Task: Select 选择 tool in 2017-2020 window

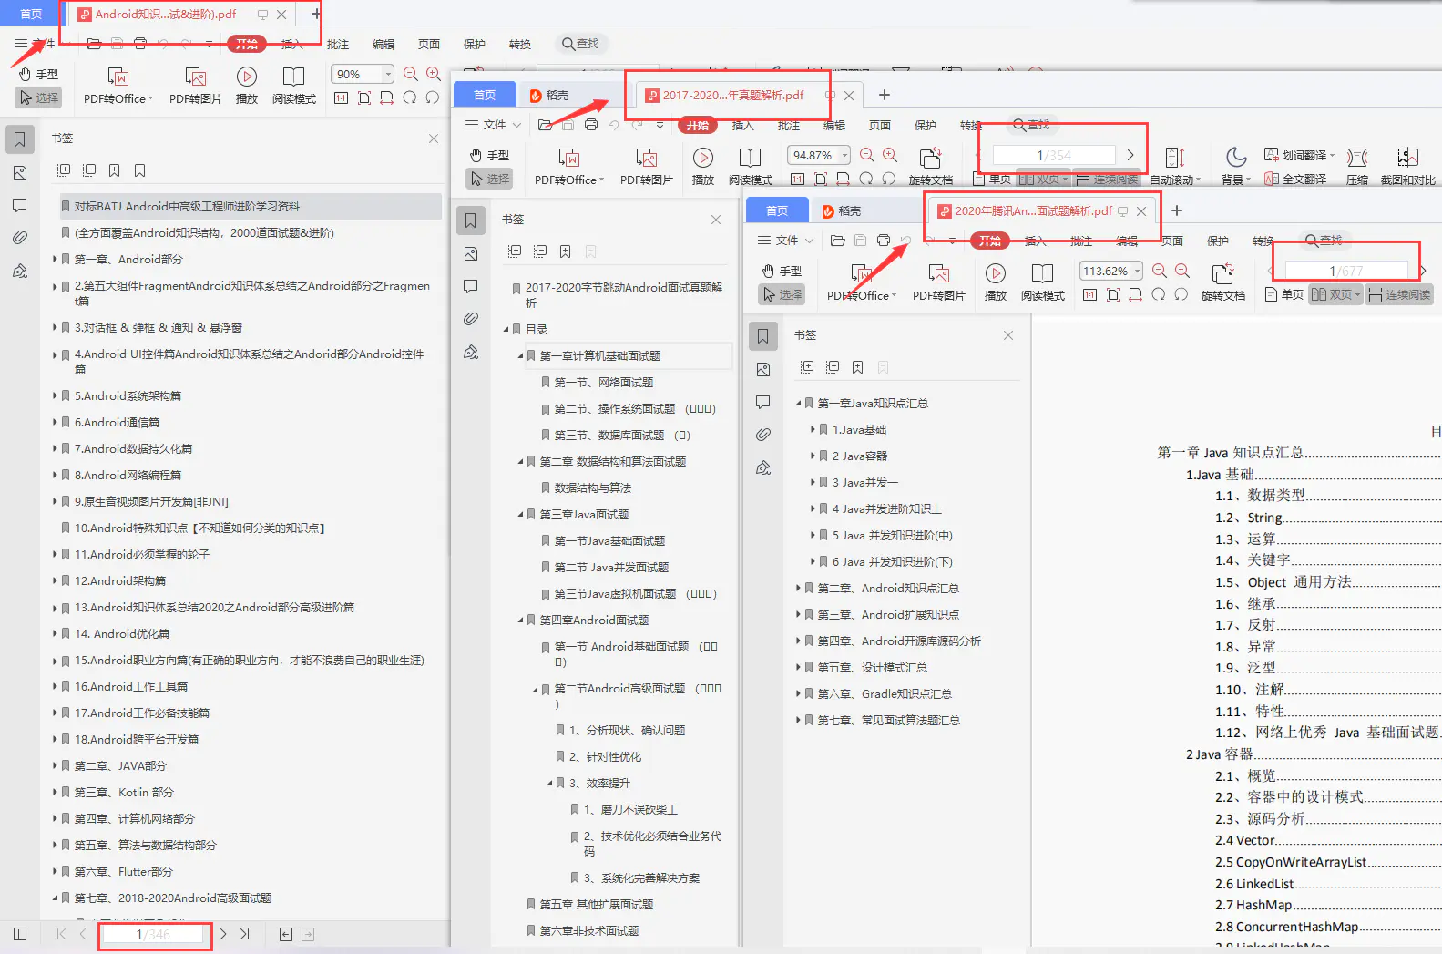Action: click(489, 179)
